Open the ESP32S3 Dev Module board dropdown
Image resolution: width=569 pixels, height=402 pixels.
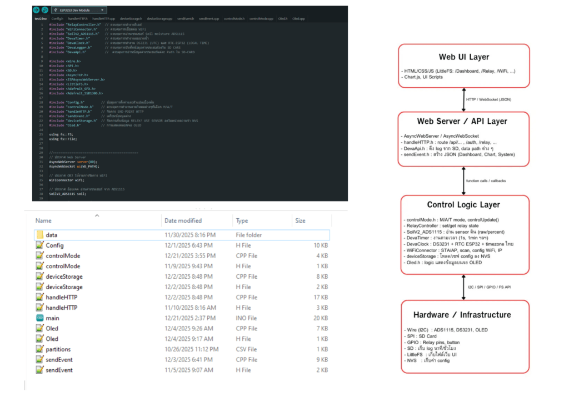click(x=79, y=10)
